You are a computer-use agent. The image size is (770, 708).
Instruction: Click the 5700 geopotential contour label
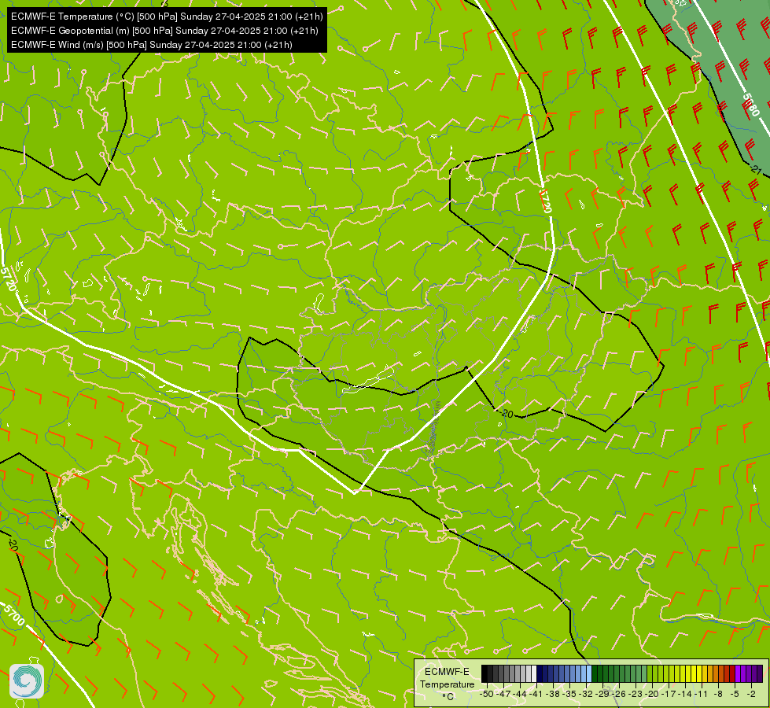13,616
